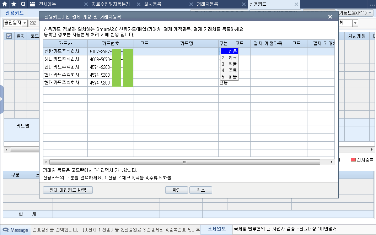Select option 5. 화물 in dropdown list
This screenshot has width=376, height=235.
click(x=229, y=77)
